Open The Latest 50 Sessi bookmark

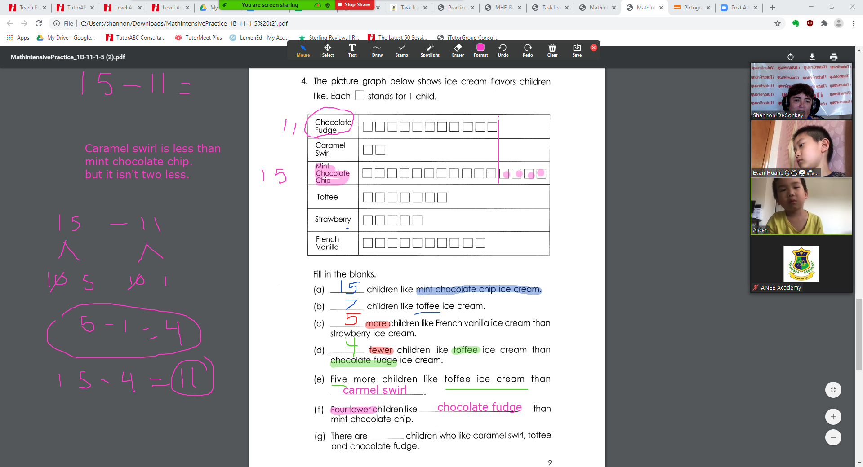click(397, 38)
